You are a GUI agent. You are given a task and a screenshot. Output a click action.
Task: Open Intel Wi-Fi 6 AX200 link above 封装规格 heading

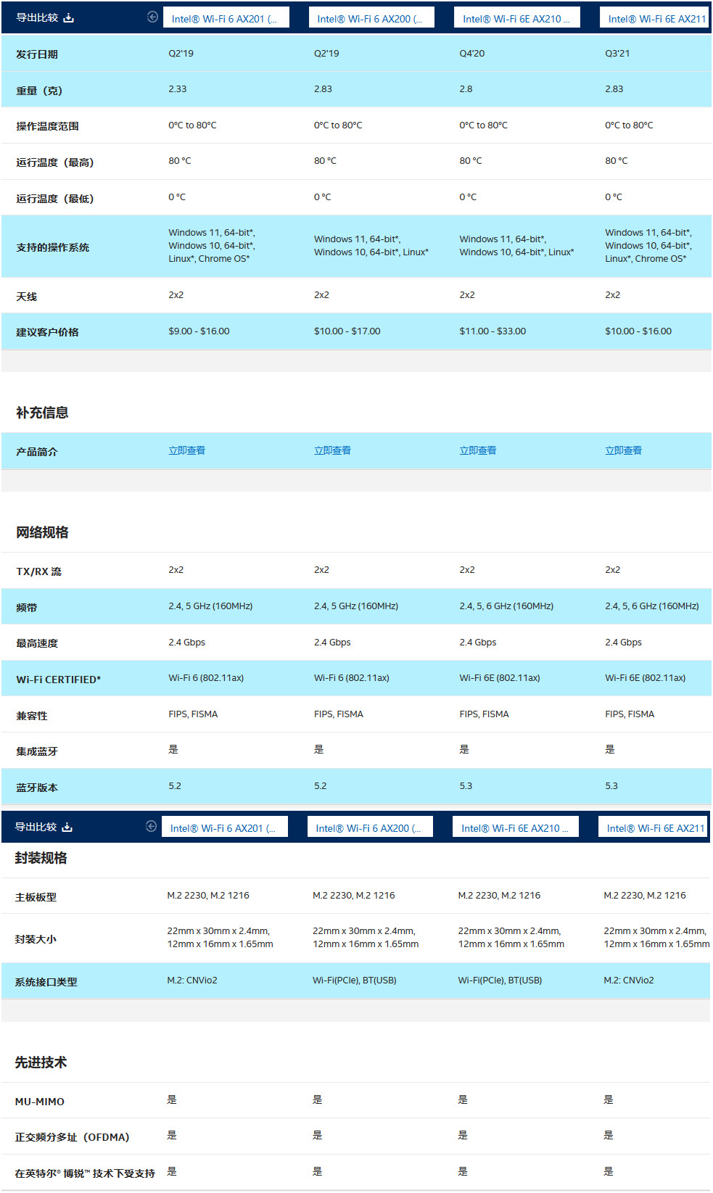pyautogui.click(x=370, y=827)
